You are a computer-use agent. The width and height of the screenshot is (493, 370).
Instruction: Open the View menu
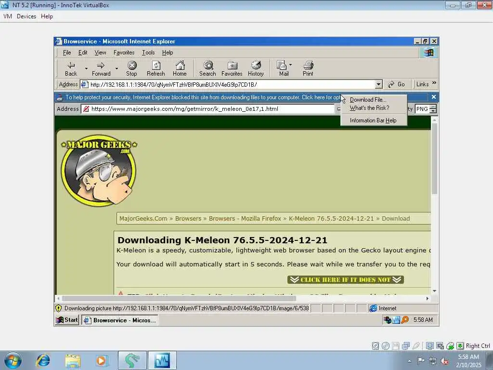(x=100, y=53)
